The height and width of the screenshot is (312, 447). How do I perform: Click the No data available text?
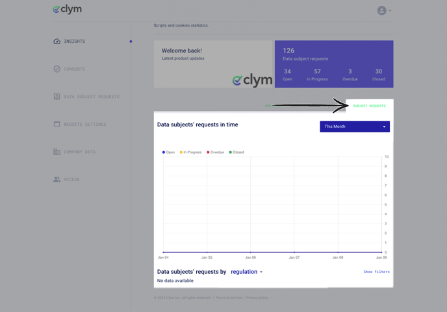tap(175, 281)
